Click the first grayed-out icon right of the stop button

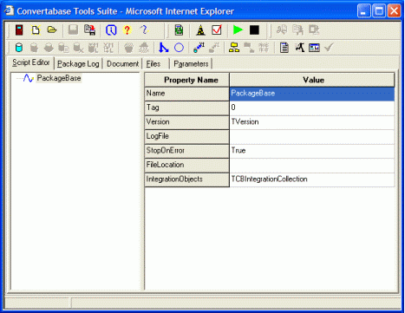coord(282,30)
